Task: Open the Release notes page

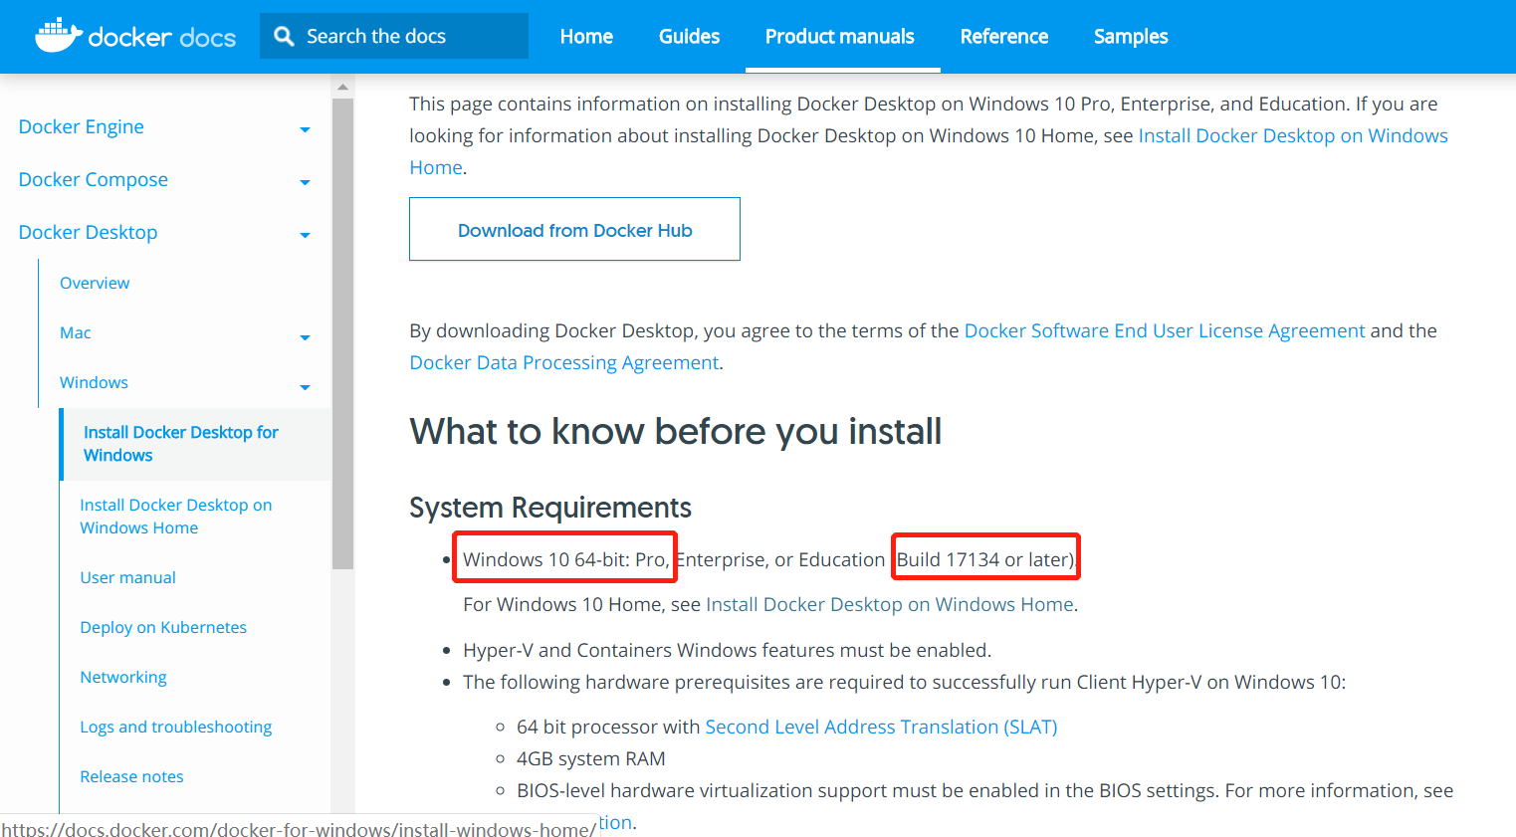Action: click(132, 776)
